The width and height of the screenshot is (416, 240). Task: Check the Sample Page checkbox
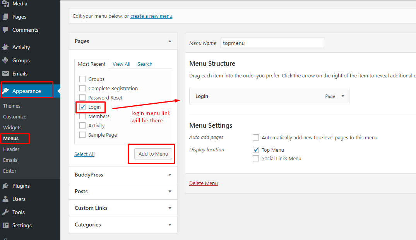[82, 135]
